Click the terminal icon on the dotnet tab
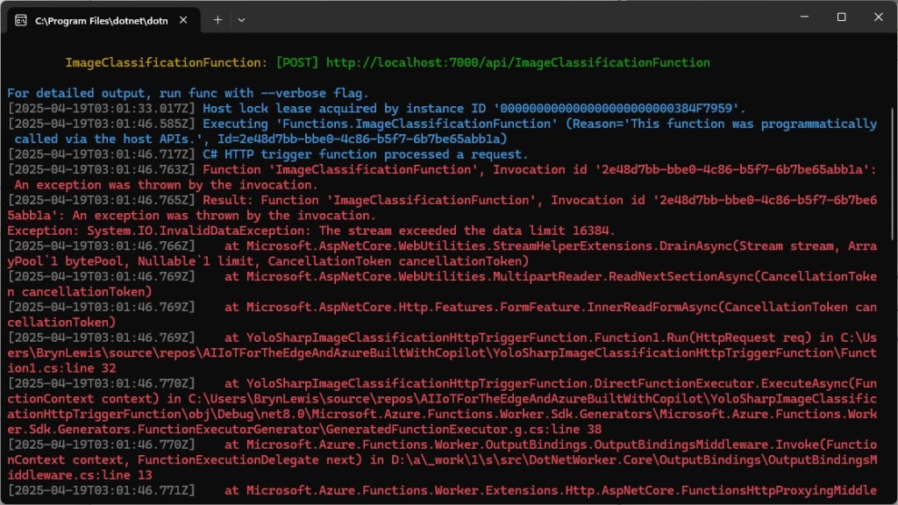 pyautogui.click(x=20, y=19)
